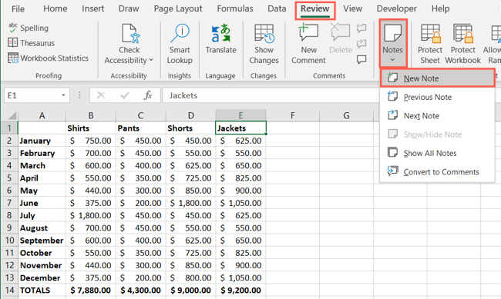Screen dimensions: 501x299
Task: Add a New Comment
Action: coord(308,44)
